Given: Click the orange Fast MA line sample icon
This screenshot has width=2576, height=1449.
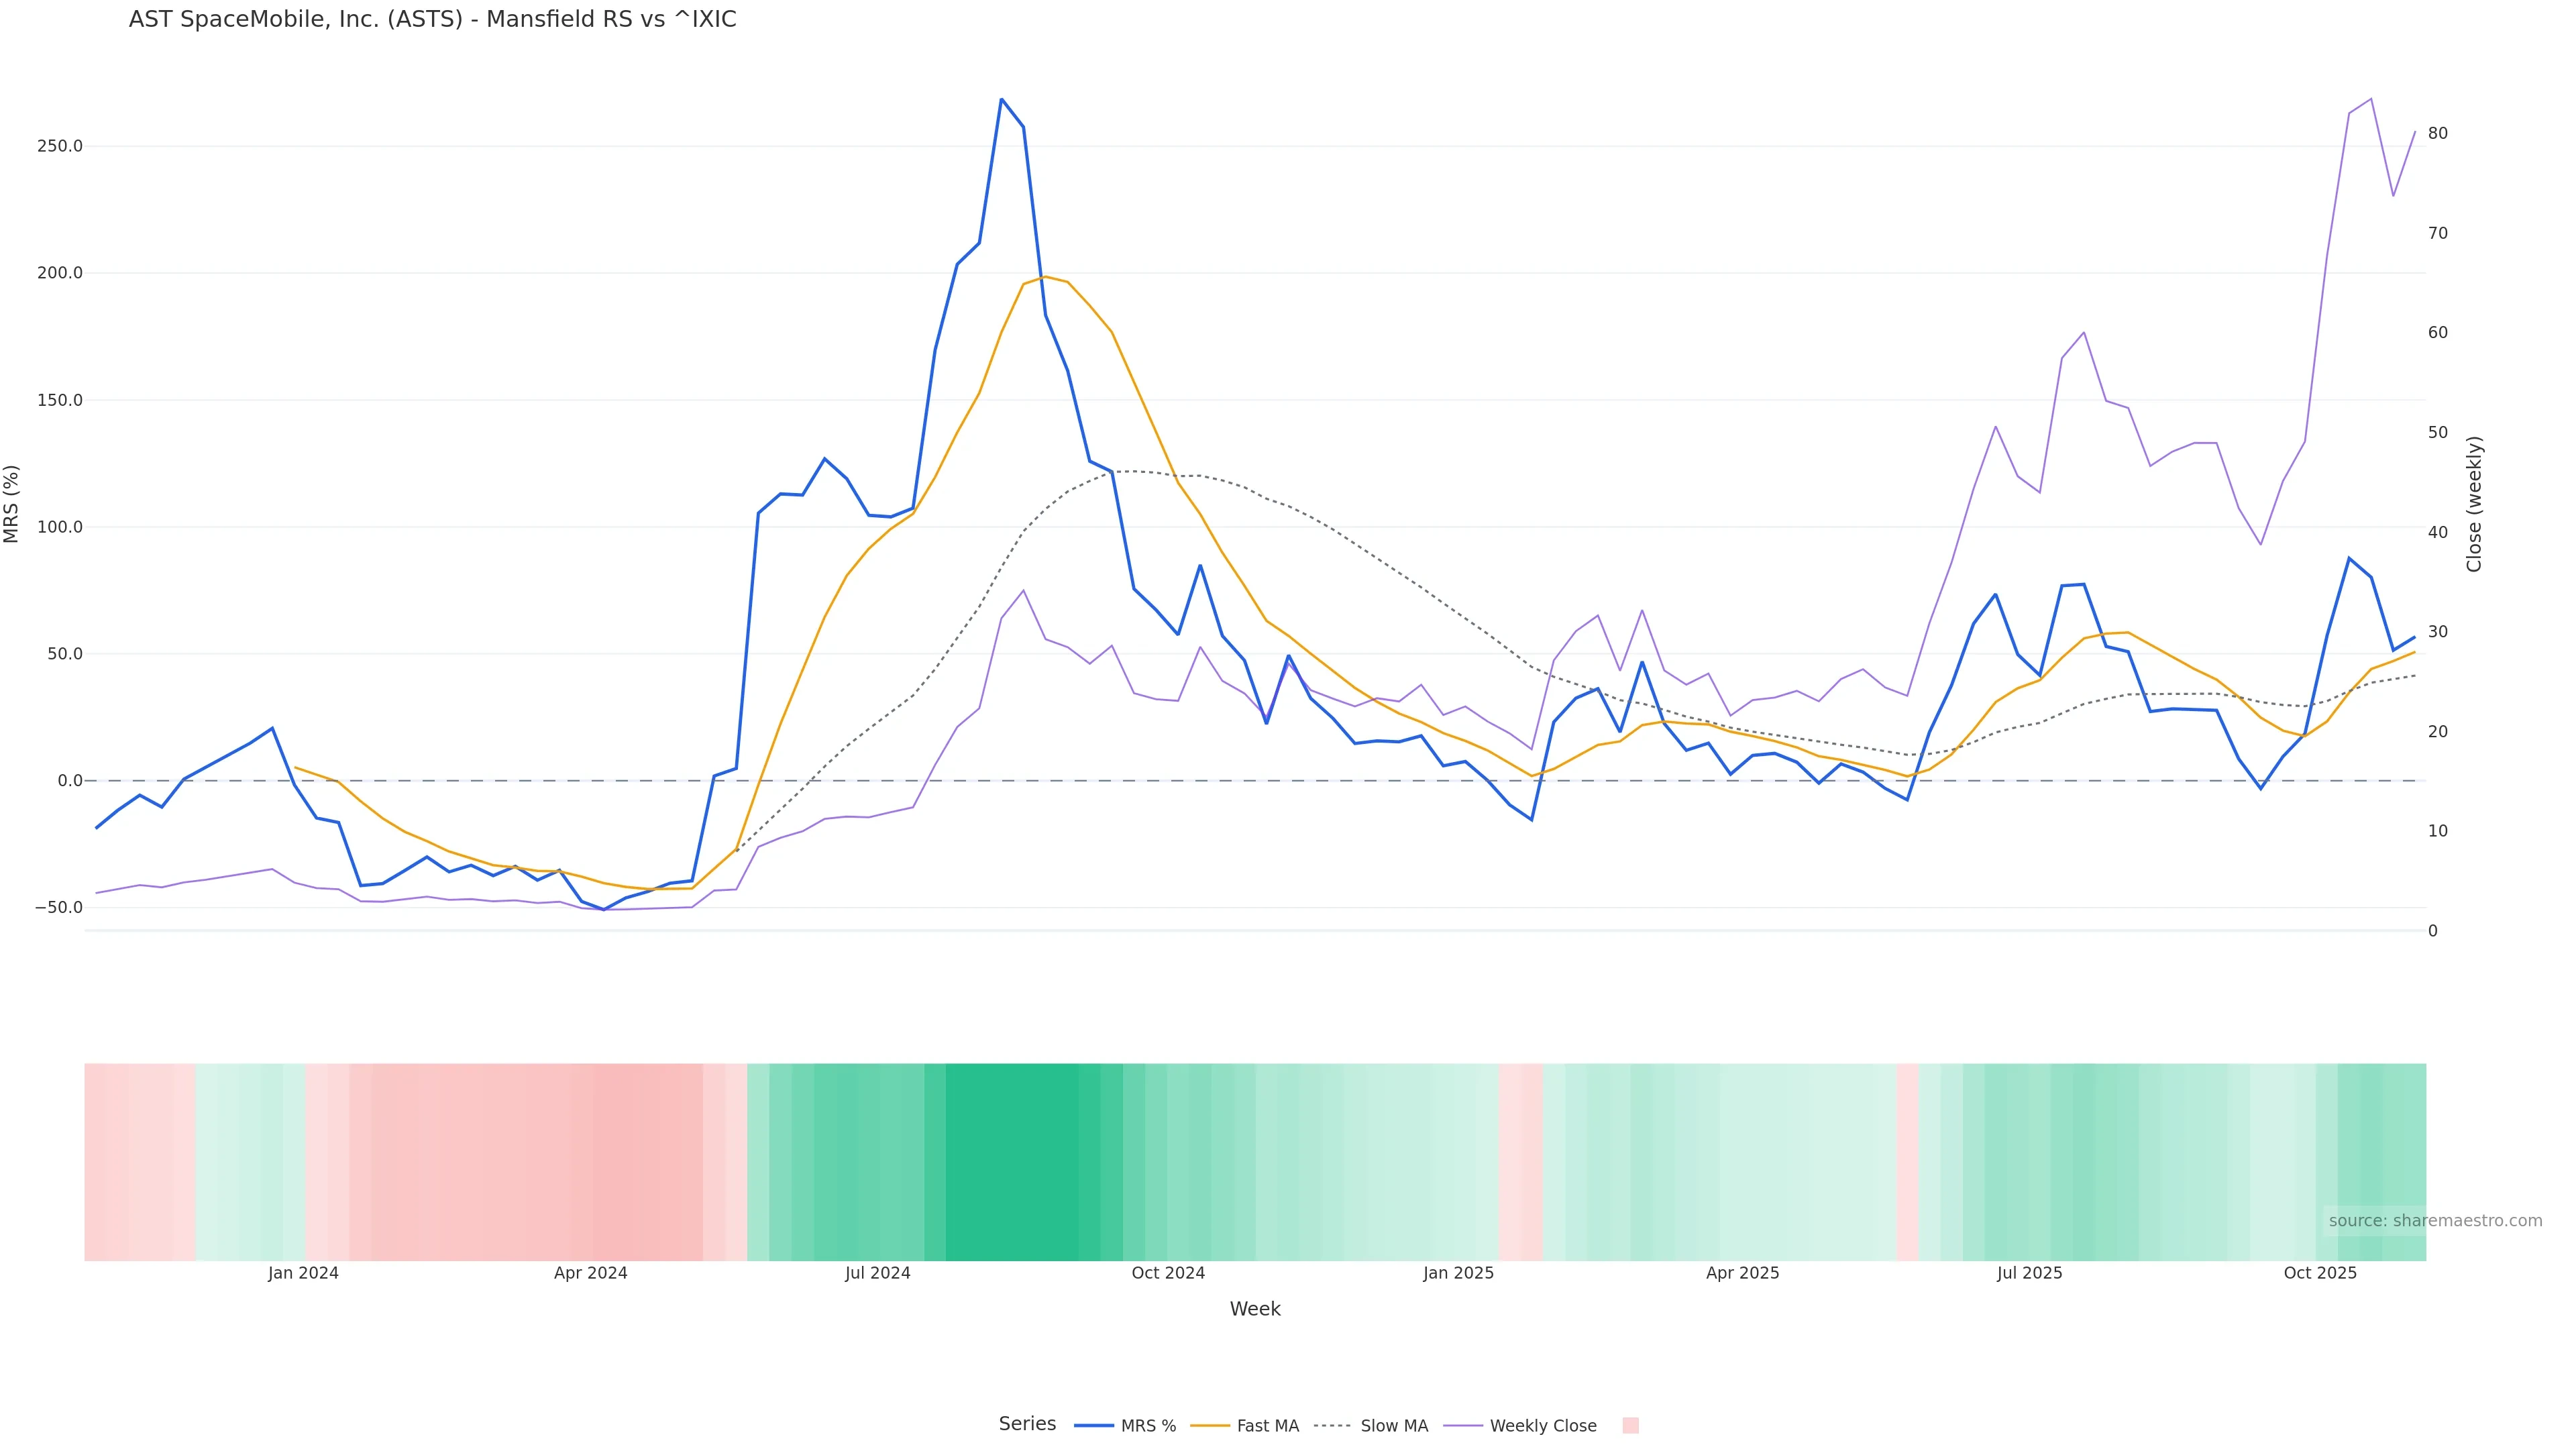Looking at the screenshot, I should [x=1210, y=1426].
